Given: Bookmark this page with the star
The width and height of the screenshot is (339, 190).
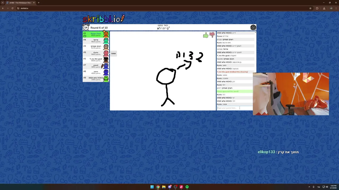Looking at the screenshot, I should click(x=310, y=8).
